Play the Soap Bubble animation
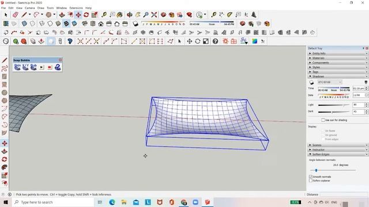 pyautogui.click(x=42, y=67)
